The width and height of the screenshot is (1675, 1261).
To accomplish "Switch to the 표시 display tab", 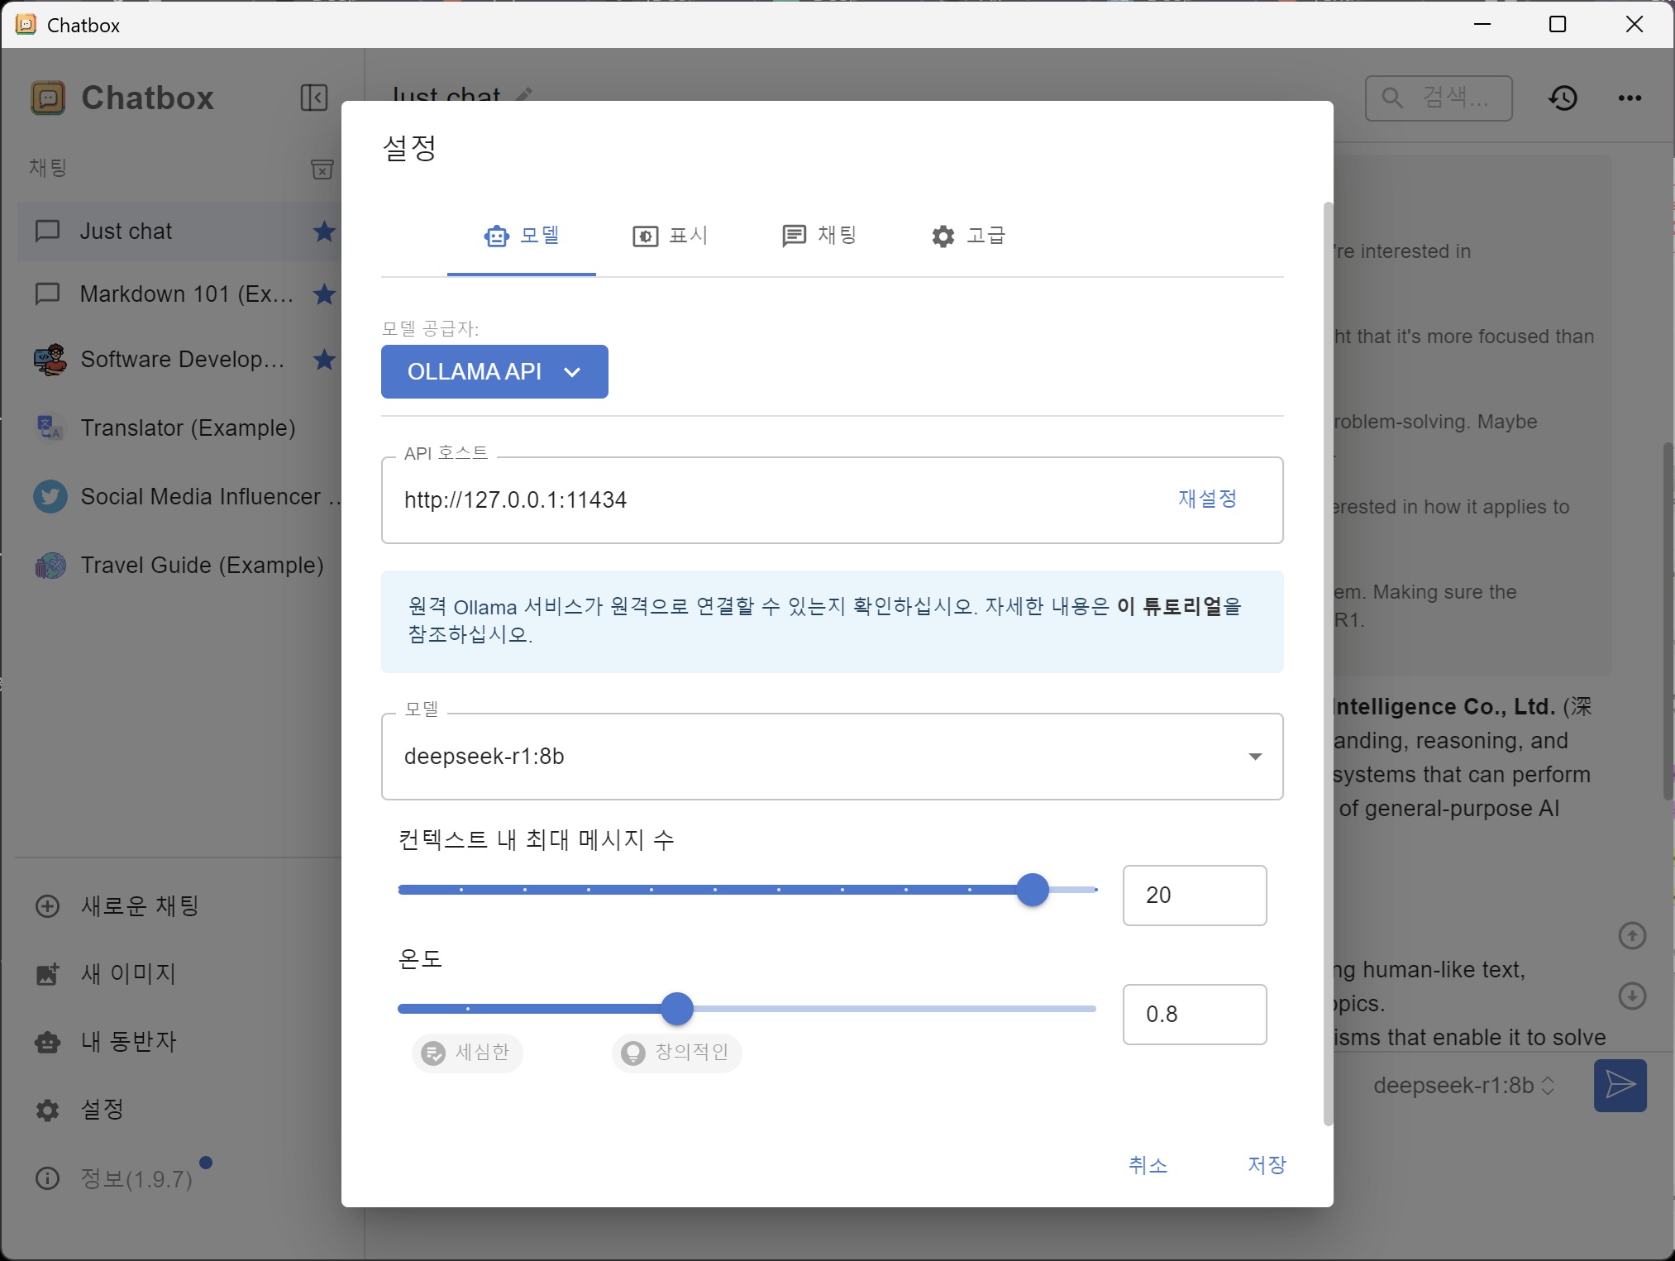I will [670, 236].
